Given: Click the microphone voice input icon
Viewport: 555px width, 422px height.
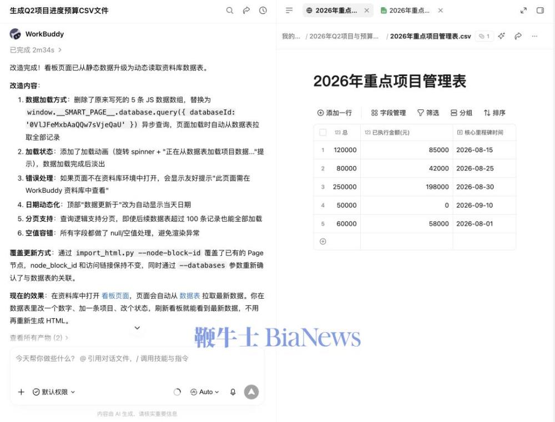Looking at the screenshot, I should [x=233, y=392].
